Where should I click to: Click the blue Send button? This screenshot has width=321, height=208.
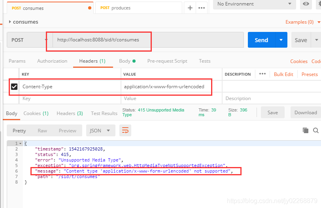pos(261,40)
